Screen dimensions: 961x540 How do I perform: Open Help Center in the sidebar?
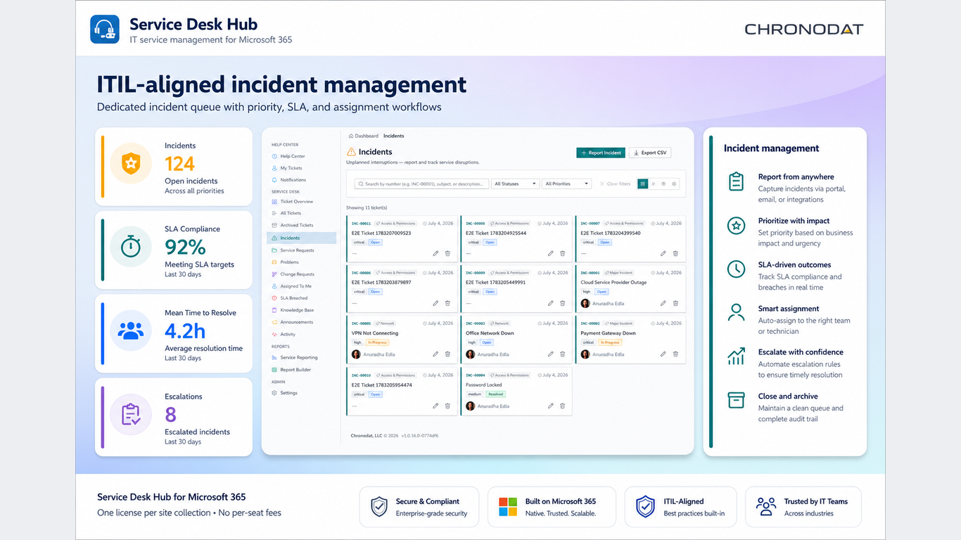(x=288, y=156)
